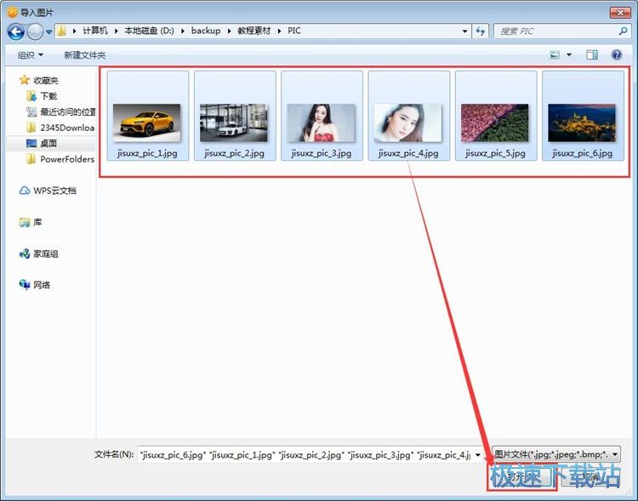Screen dimensions: 638x501
Task: Select the 教程素材 breadcrumb segment
Action: tap(253, 31)
